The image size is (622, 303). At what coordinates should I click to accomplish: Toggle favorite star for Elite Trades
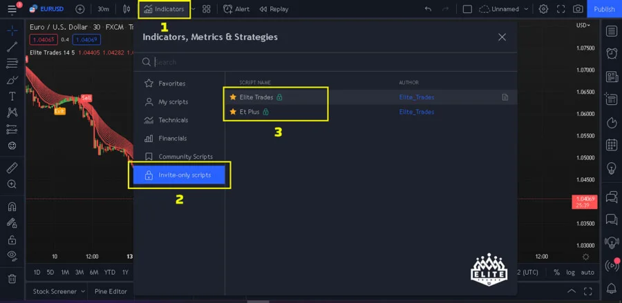(x=233, y=97)
